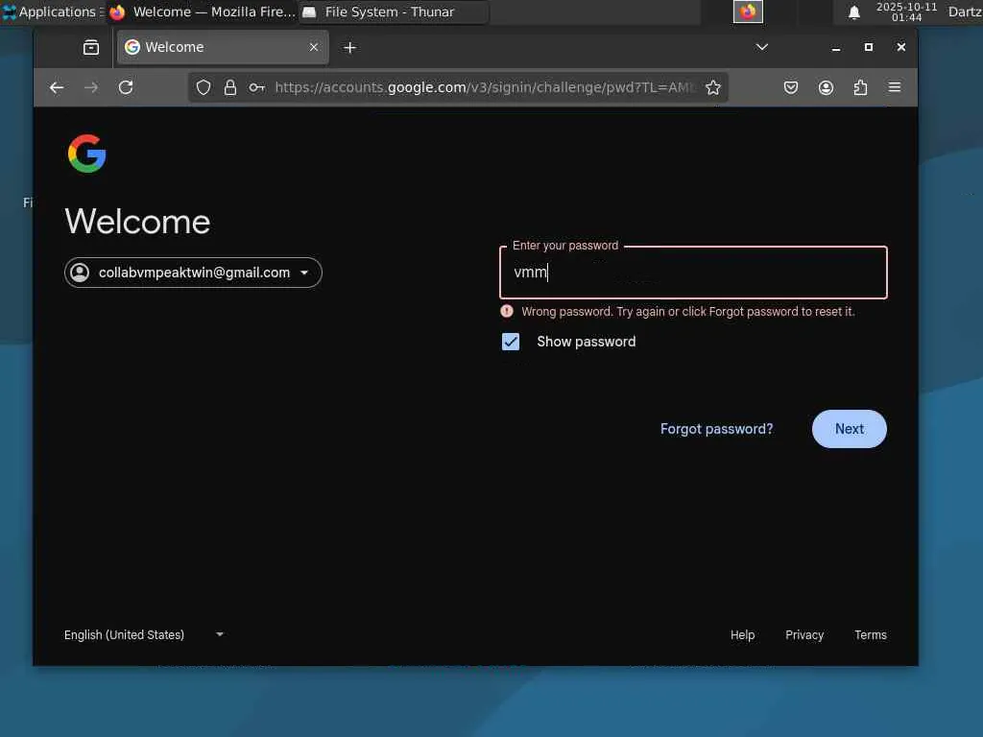
Task: Open the Terms link in the footer
Action: 870,635
